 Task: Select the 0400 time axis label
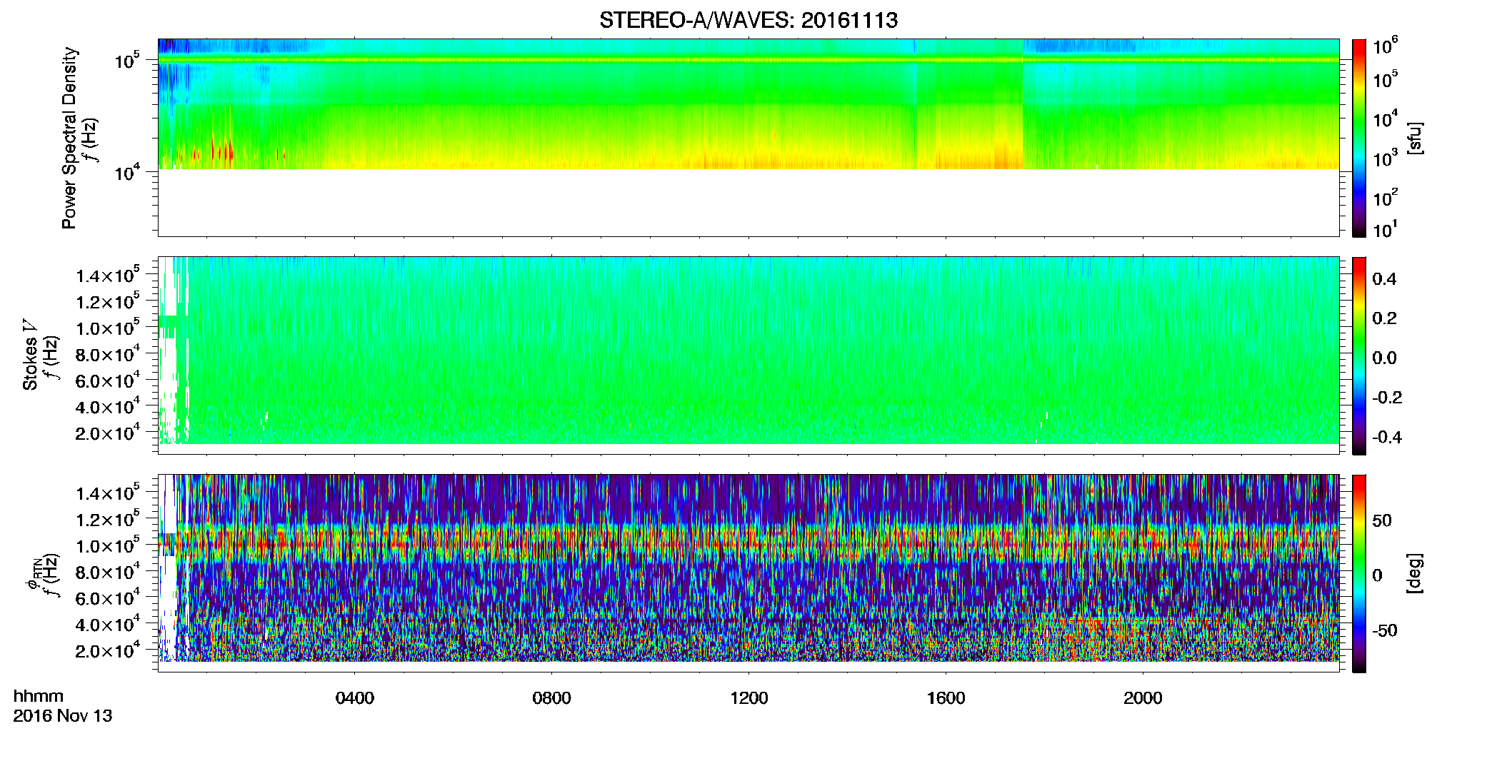tap(355, 698)
